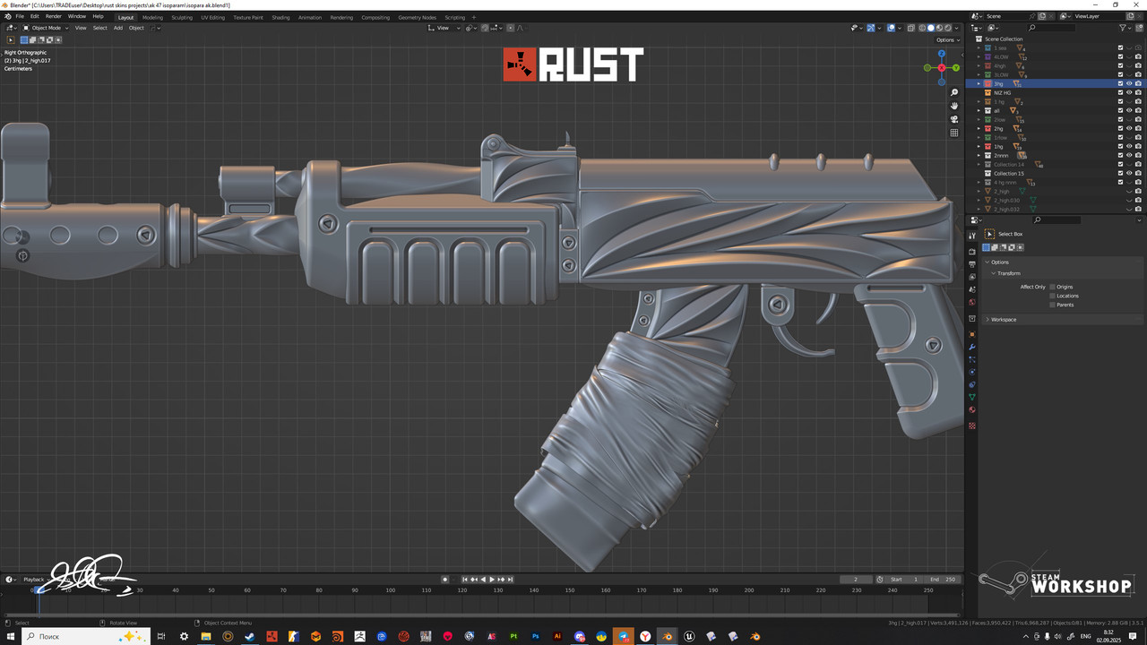Open the Material properties tab icon

tap(972, 409)
